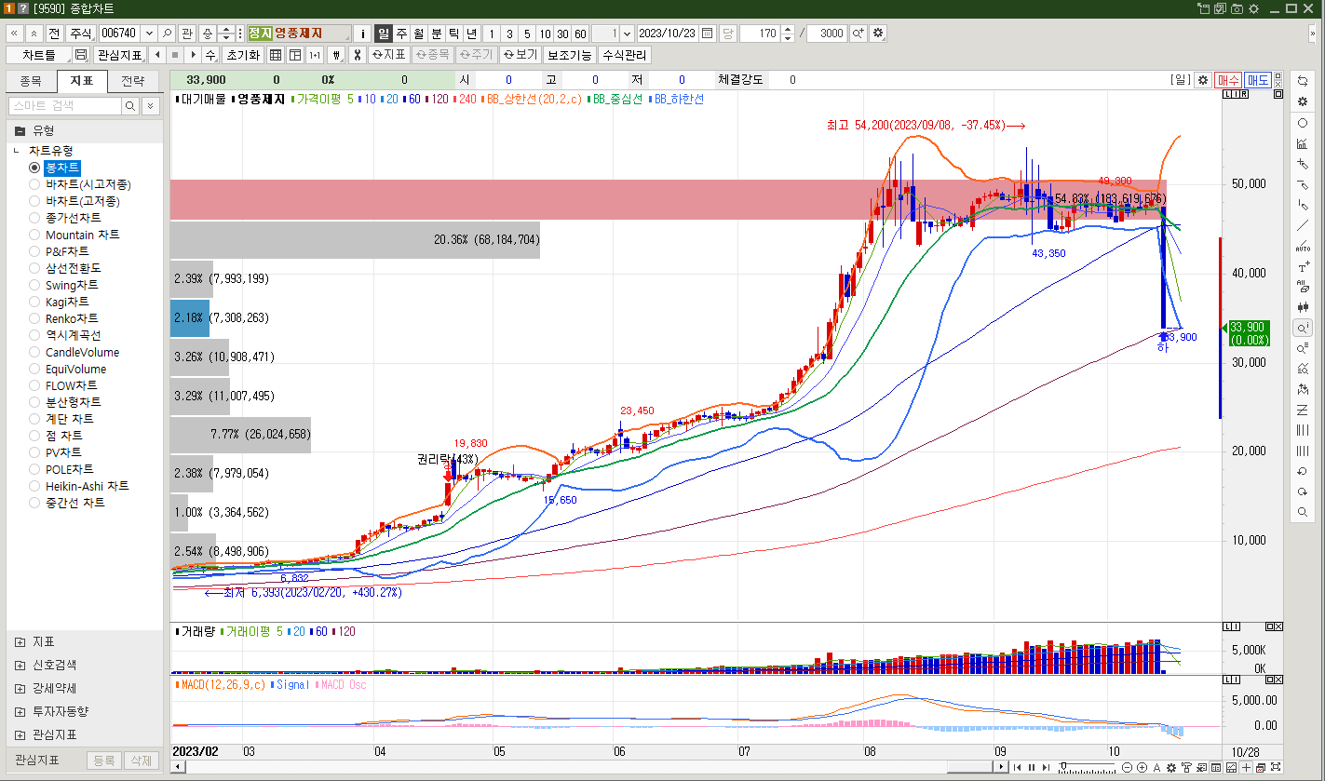1325x781 pixels.
Task: Choose the 종가선차트 radio option
Action: [x=34, y=218]
